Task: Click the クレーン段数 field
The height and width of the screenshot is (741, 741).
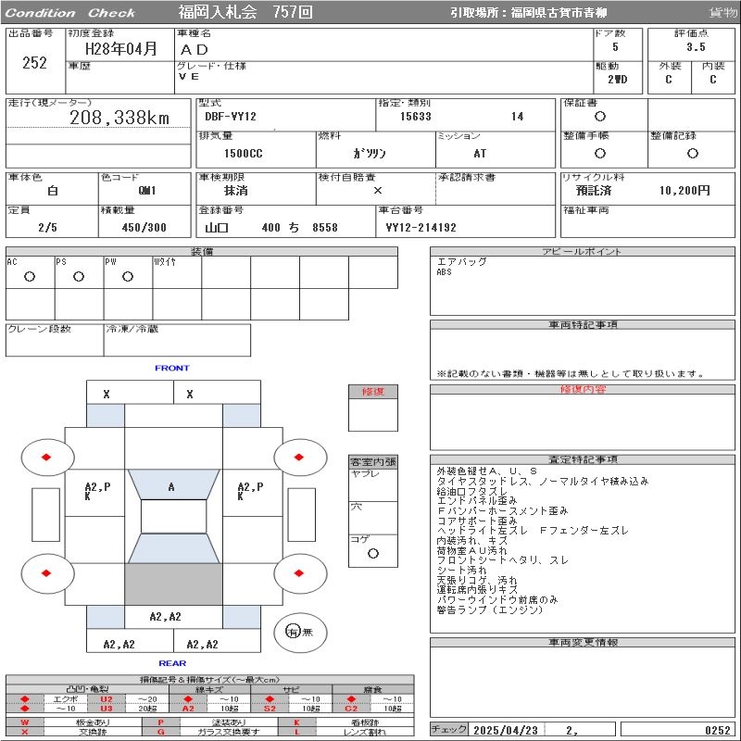Action: click(55, 340)
